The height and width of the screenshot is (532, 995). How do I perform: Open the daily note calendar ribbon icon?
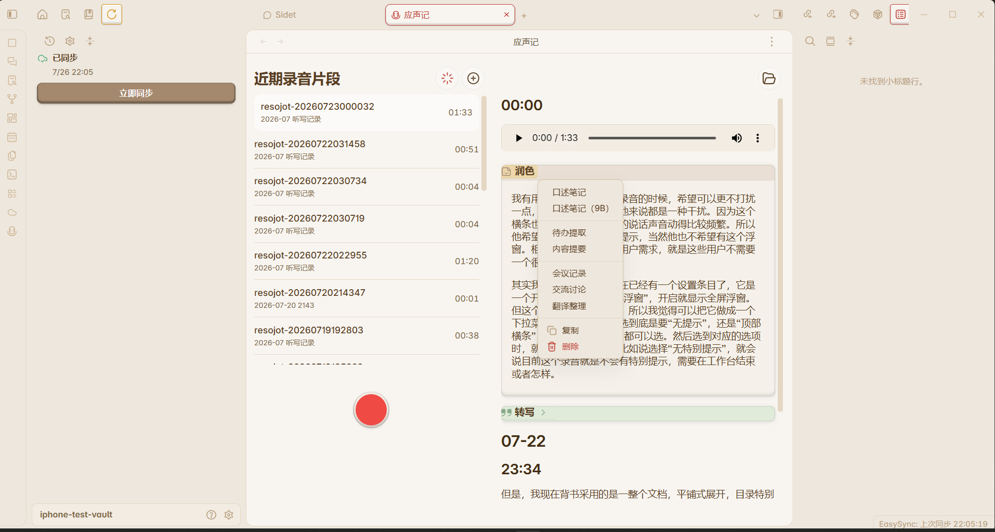12,137
